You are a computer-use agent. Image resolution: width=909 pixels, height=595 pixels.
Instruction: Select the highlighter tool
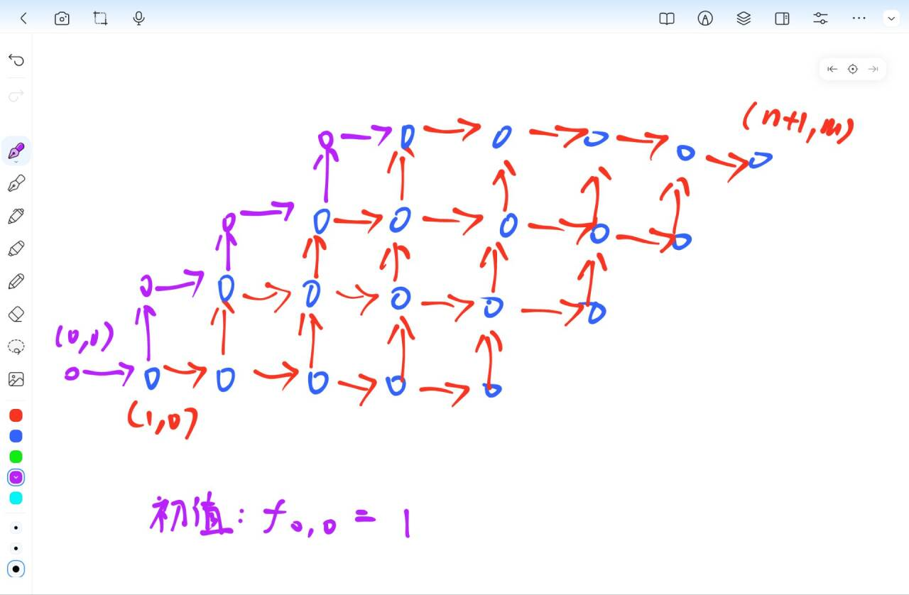click(16, 249)
